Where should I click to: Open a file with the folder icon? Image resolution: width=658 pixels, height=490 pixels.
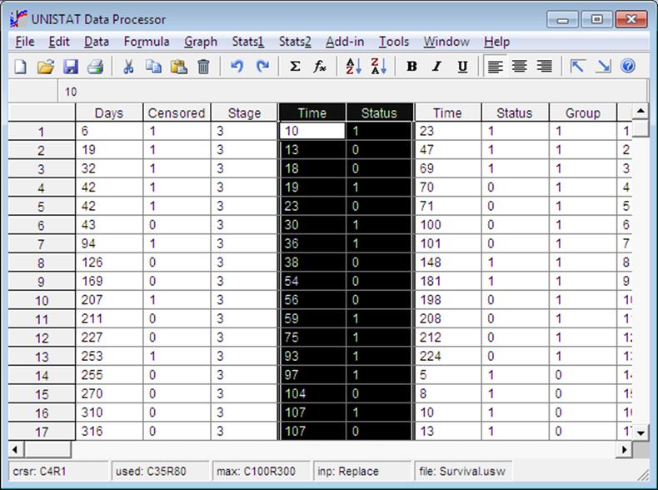coord(45,67)
